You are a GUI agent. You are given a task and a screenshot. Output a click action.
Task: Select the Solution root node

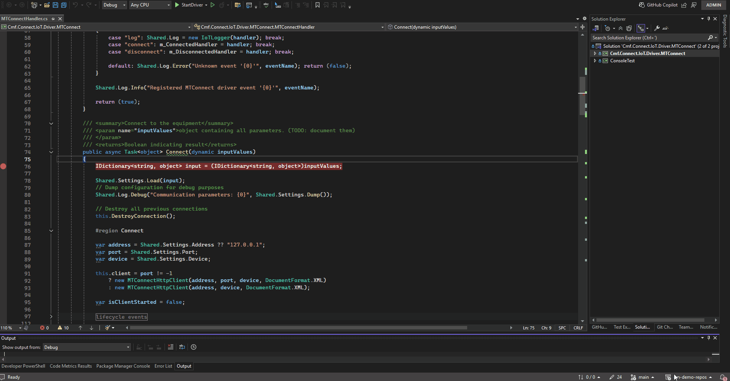tap(655, 46)
